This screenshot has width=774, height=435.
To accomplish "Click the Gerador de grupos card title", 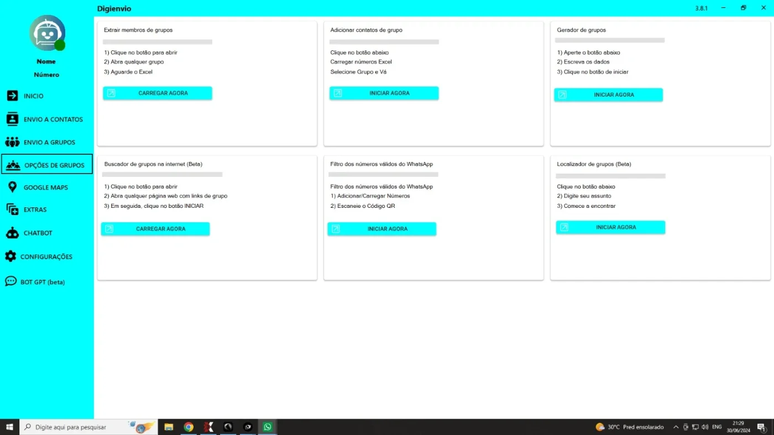I will click(x=582, y=30).
